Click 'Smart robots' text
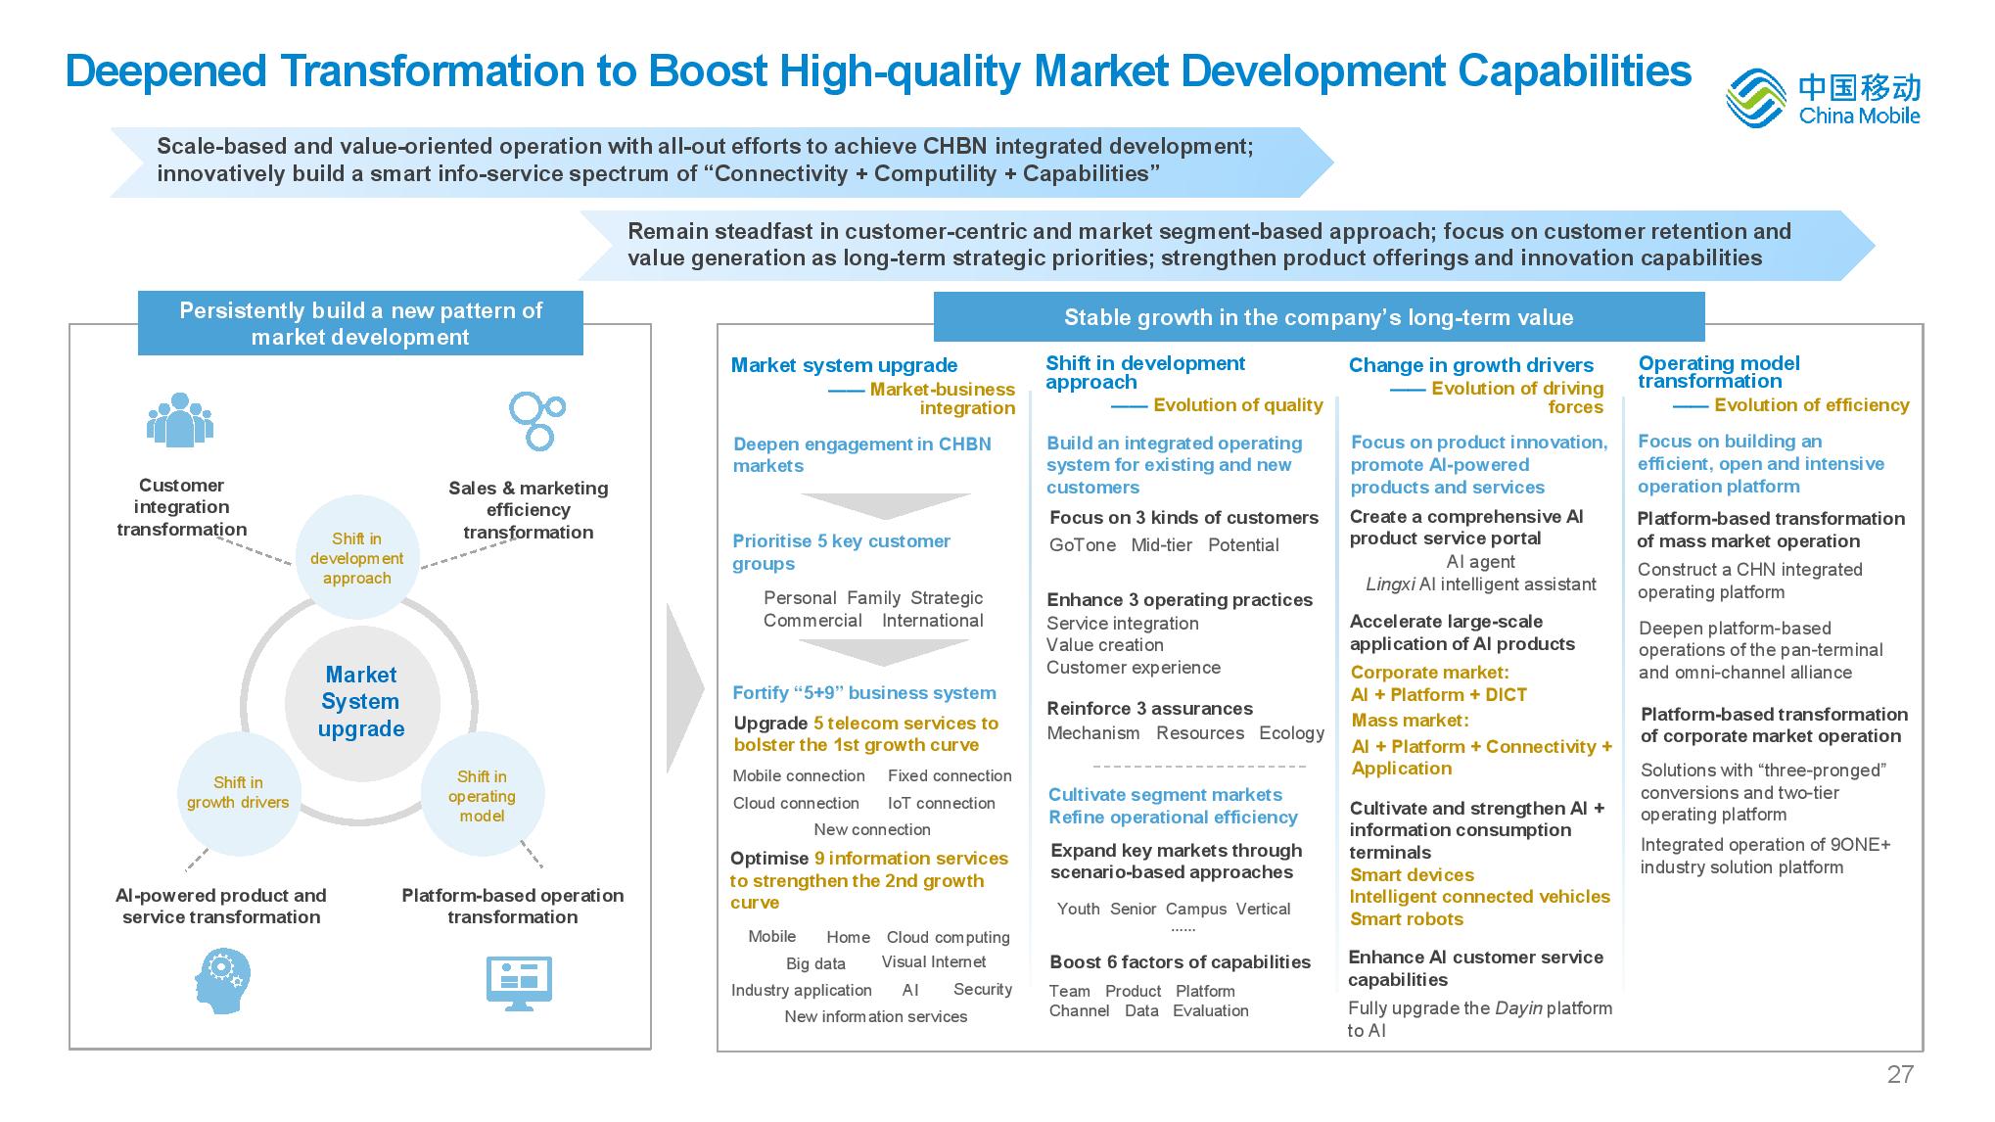 coord(1406,919)
